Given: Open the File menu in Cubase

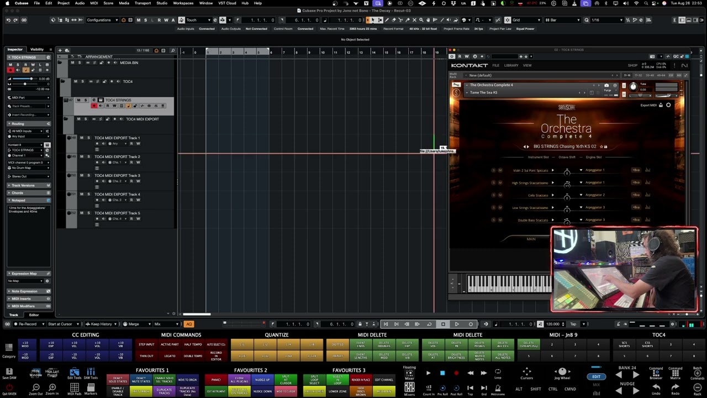Looking at the screenshot, I should [x=36, y=3].
